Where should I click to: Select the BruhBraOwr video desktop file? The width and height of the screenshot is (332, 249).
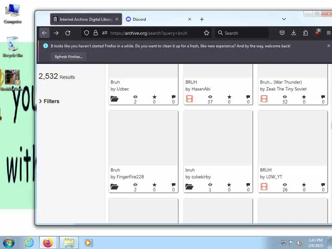coord(12,80)
